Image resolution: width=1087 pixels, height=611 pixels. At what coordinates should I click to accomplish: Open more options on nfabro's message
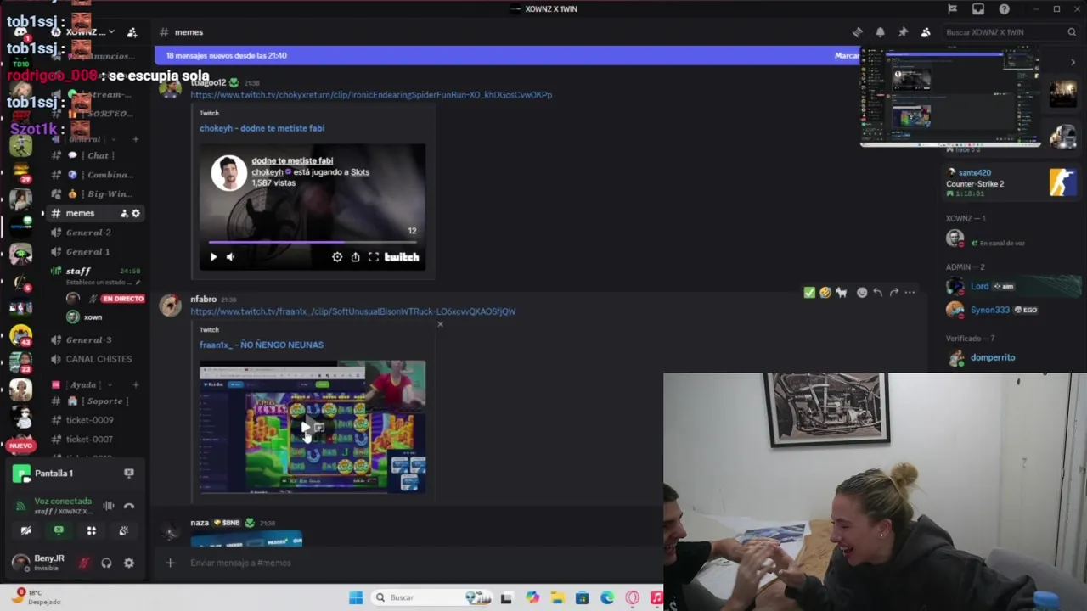pyautogui.click(x=910, y=293)
